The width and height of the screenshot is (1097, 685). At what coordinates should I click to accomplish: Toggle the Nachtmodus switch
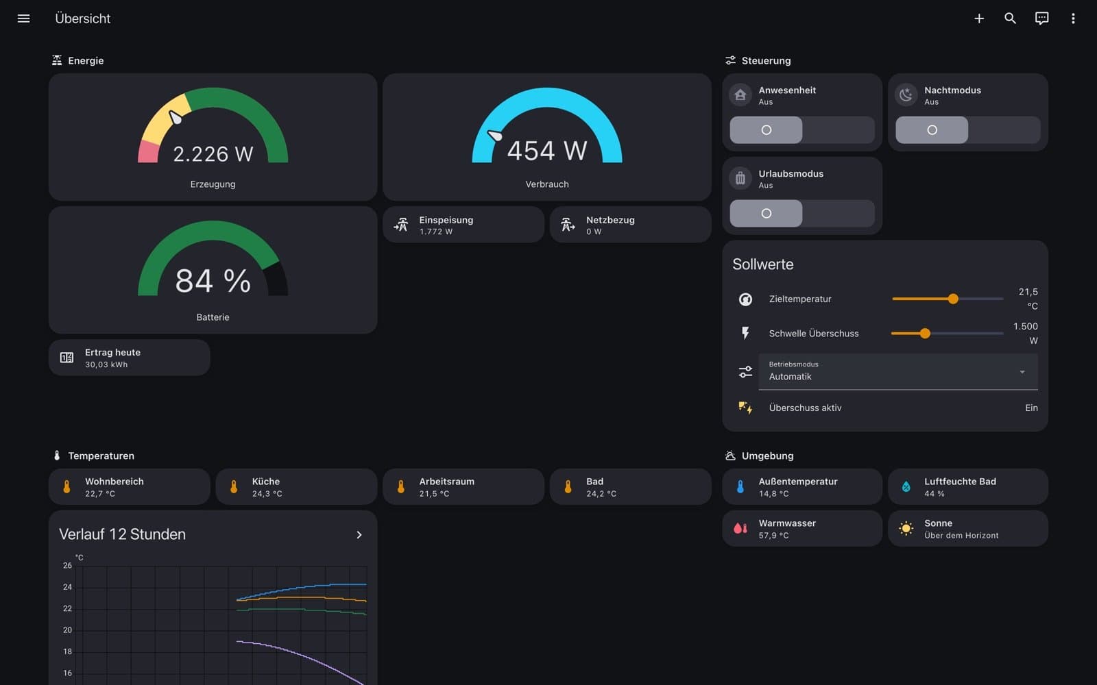(x=968, y=130)
